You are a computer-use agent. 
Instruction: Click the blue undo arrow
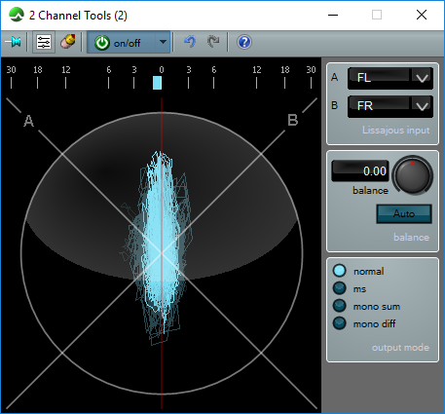(x=190, y=42)
